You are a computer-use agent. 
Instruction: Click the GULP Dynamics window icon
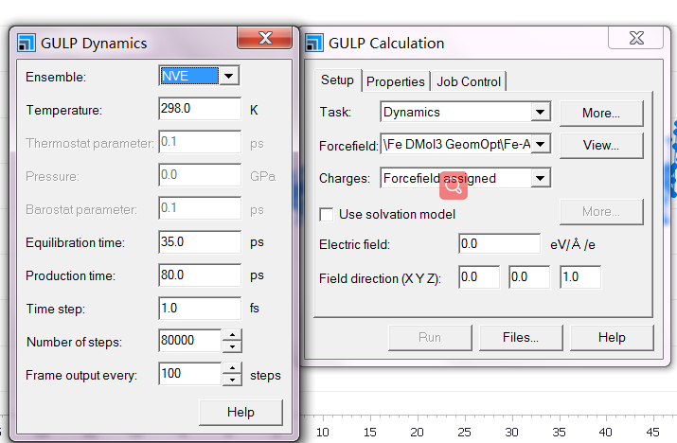[27, 43]
